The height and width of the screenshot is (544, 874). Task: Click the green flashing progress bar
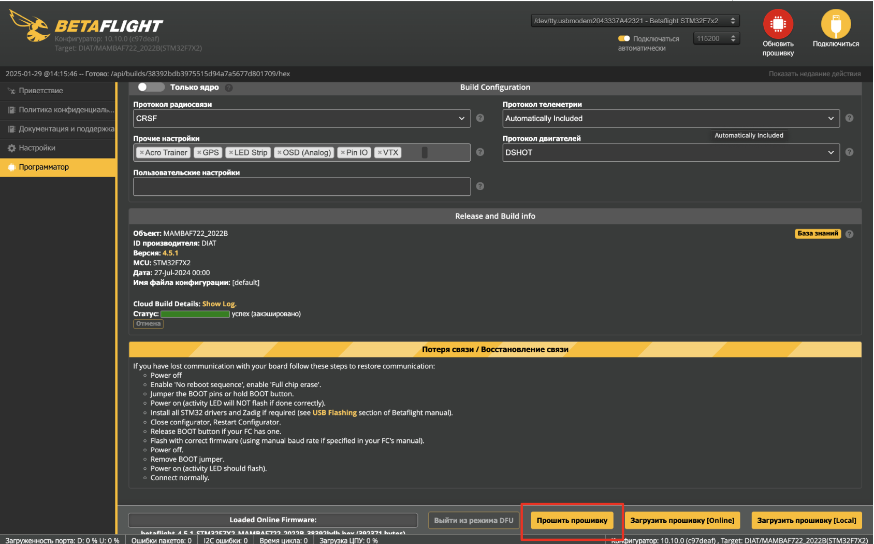click(x=195, y=314)
